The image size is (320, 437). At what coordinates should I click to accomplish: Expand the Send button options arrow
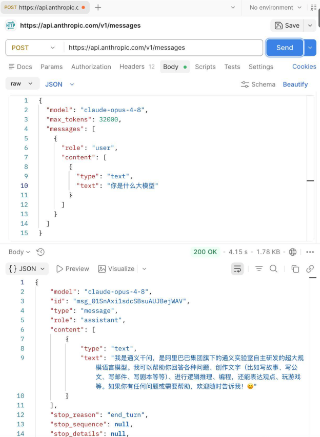(310, 48)
